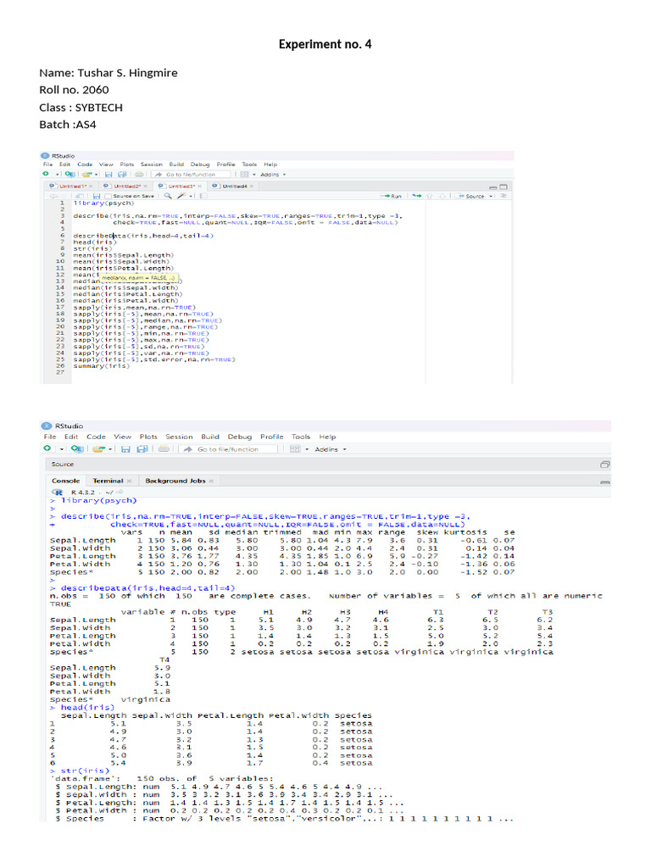
Task: Click Go to file/function field in upper RStudio
Action: tap(191, 175)
